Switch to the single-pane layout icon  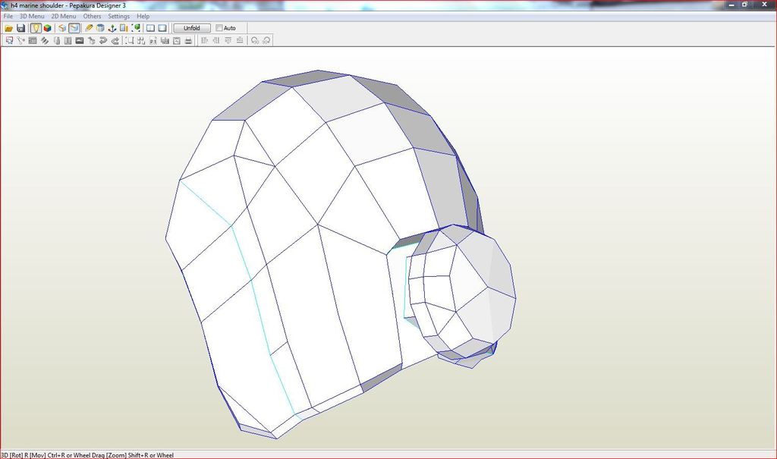click(162, 28)
